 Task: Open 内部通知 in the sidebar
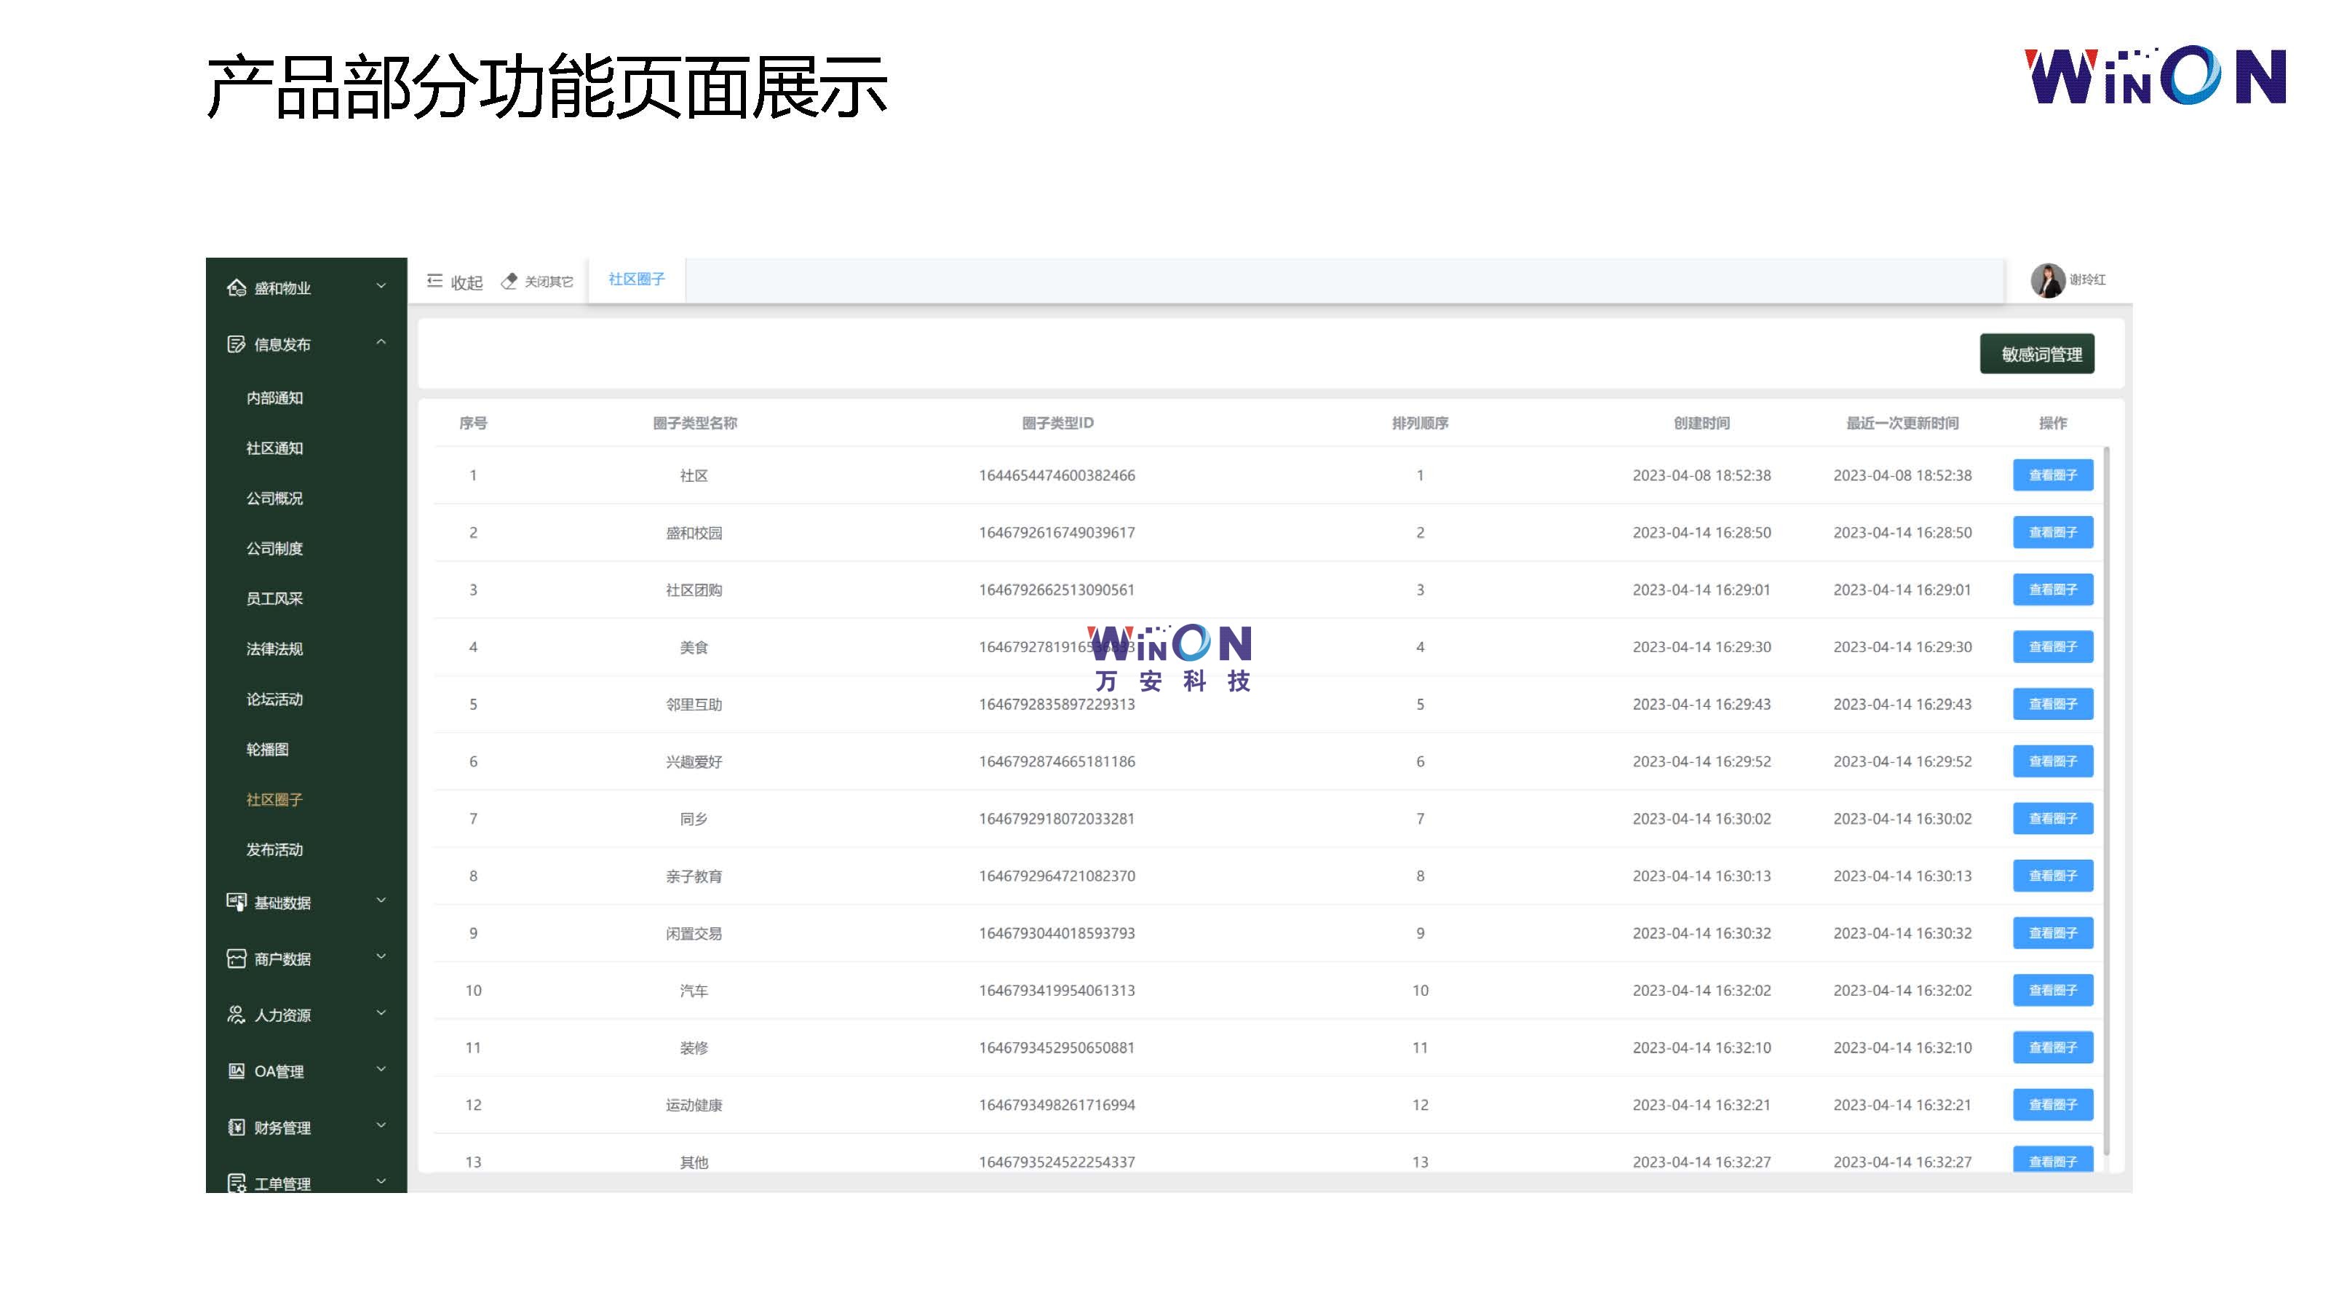click(x=274, y=398)
